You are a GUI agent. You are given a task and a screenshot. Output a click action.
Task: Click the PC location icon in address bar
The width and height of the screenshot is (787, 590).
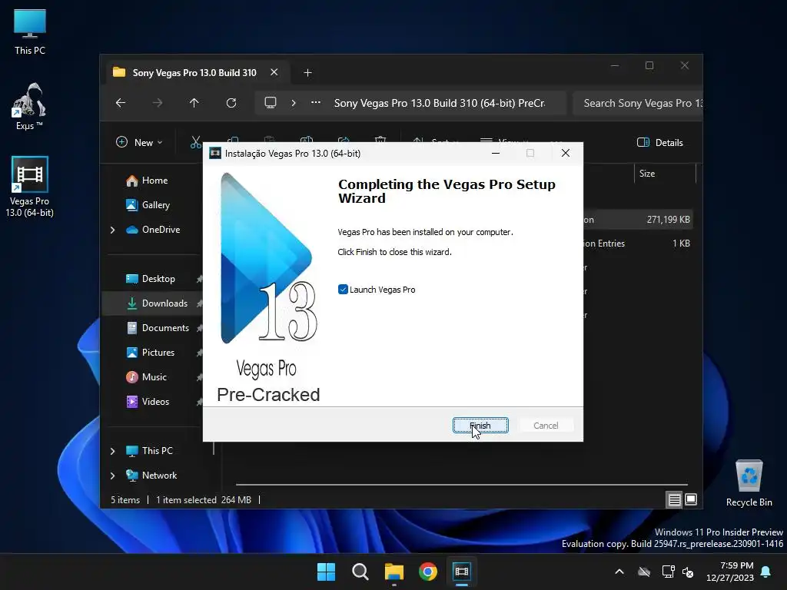(271, 103)
